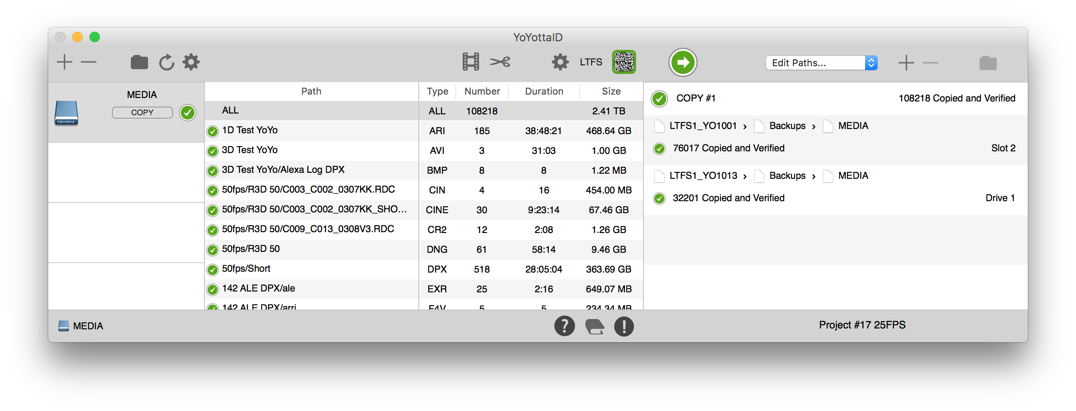Viewport: 1076px width, 411px height.
Task: Click 108218 Copied and Verified status
Action: pyautogui.click(x=957, y=98)
